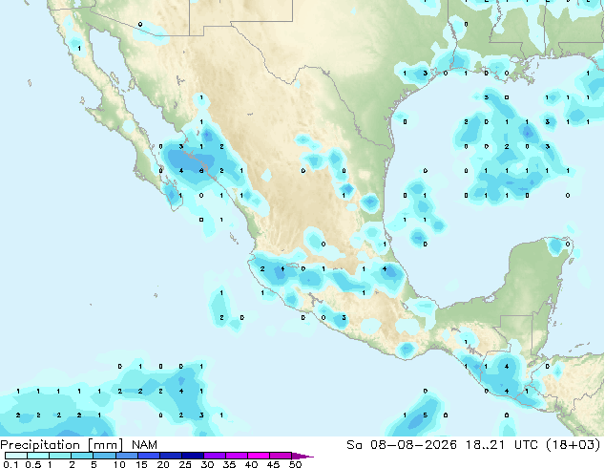Click the date '08-08-2026' in the footer
The height and width of the screenshot is (468, 605).
pos(413,445)
